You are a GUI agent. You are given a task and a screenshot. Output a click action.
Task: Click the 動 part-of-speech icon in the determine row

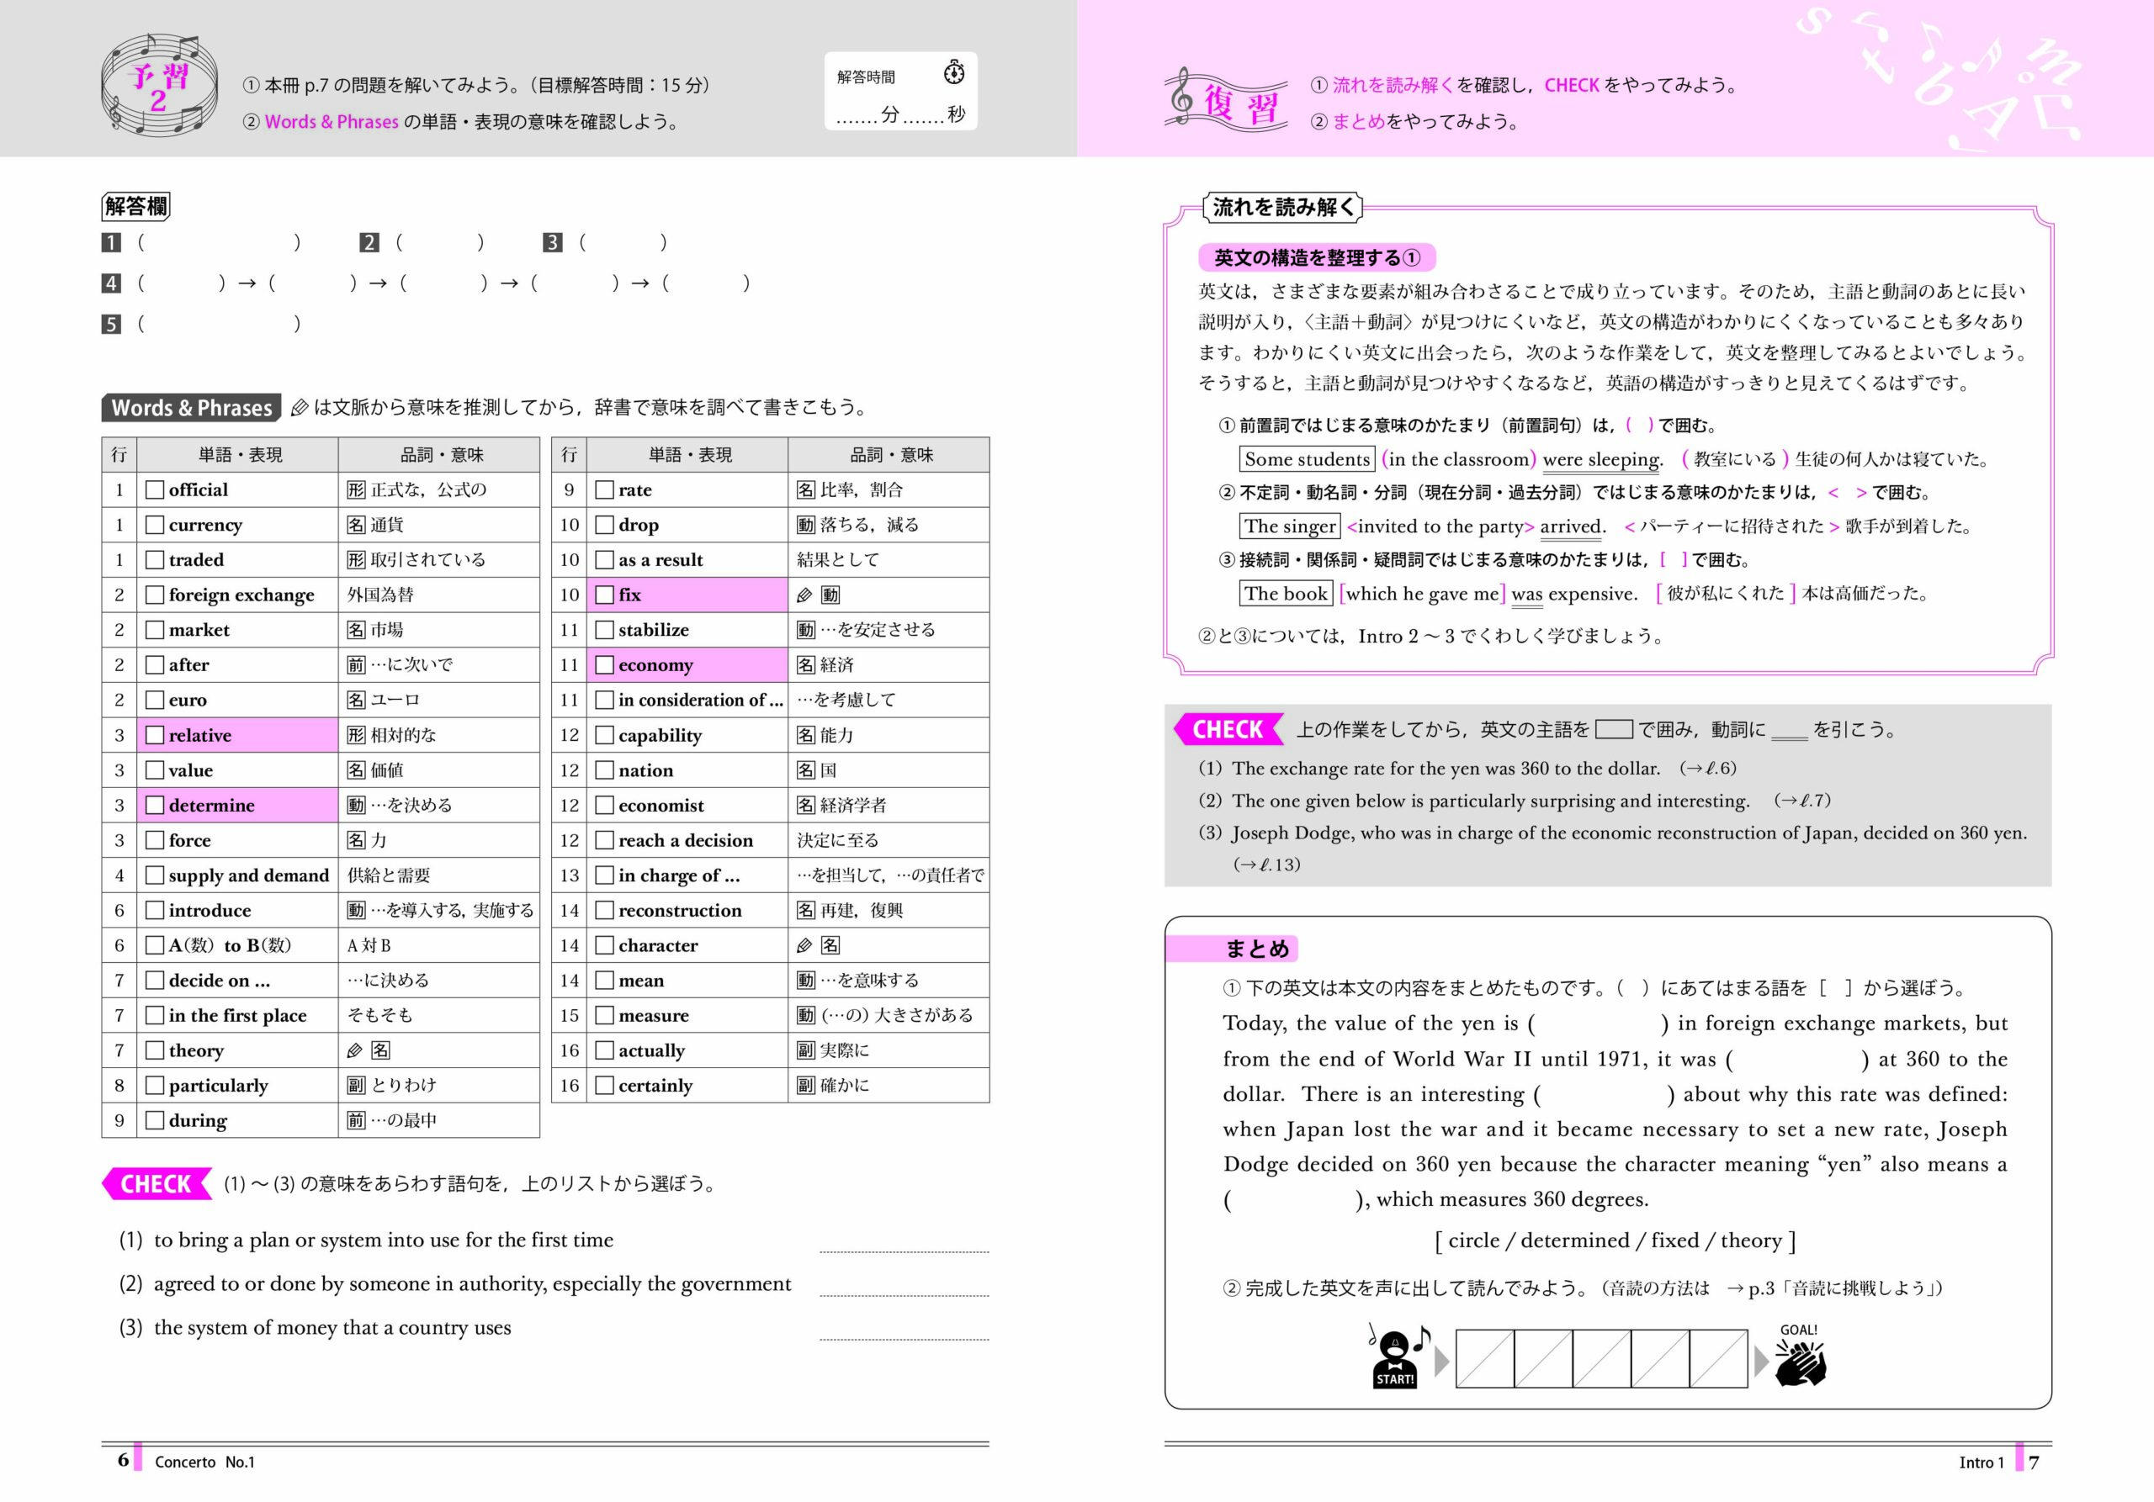pyautogui.click(x=356, y=806)
